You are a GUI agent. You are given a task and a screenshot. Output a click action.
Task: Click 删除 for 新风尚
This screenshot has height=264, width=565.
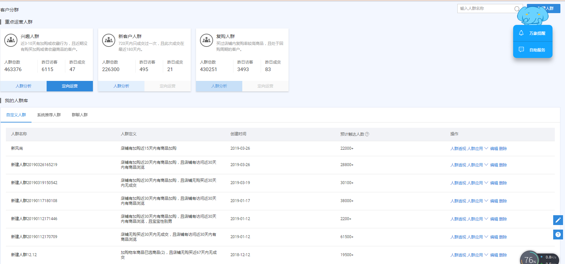[x=503, y=149]
